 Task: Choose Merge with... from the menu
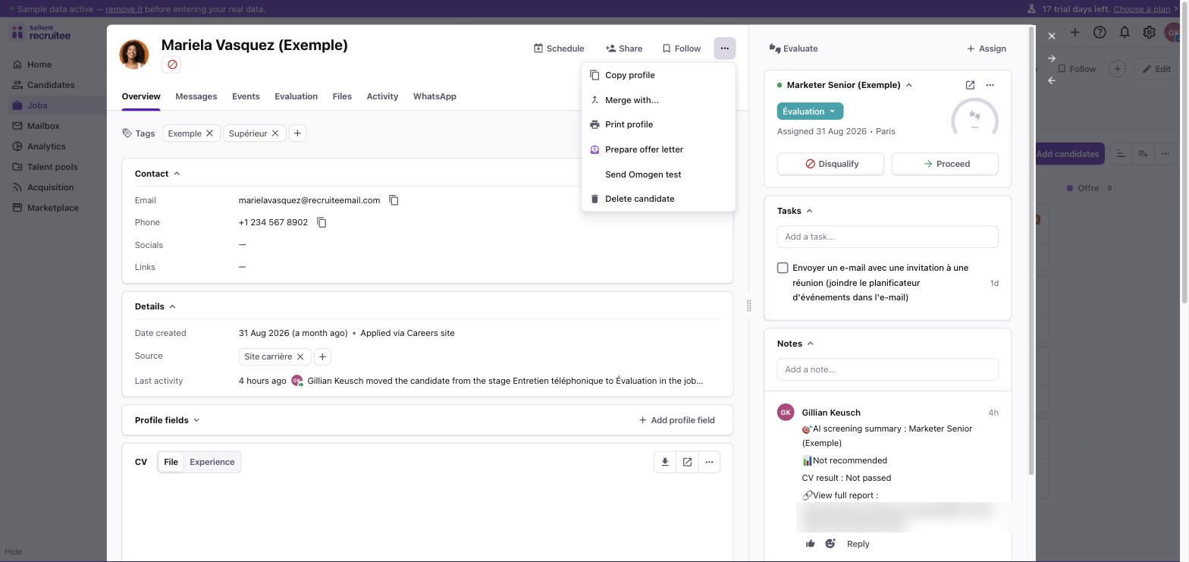click(658, 100)
